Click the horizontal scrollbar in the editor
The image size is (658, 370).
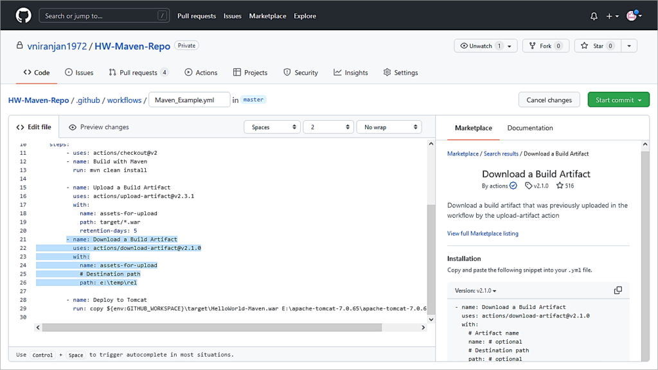(212, 327)
